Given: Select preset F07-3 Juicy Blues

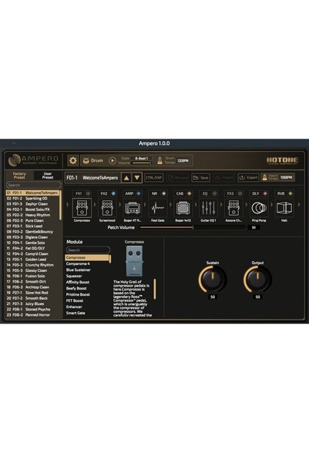Looking at the screenshot, I should 32,304.
